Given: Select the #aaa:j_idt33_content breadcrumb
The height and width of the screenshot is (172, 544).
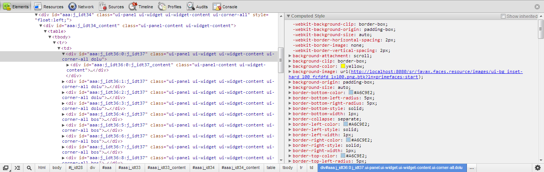Looking at the screenshot, I should click(167, 168).
